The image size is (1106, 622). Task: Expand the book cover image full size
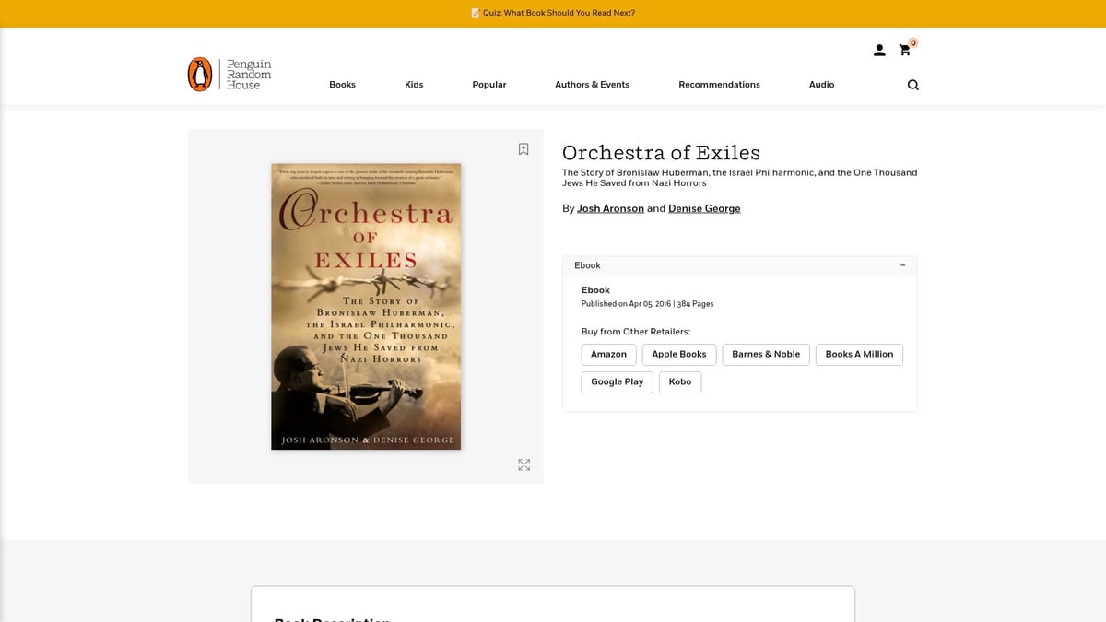coord(524,465)
